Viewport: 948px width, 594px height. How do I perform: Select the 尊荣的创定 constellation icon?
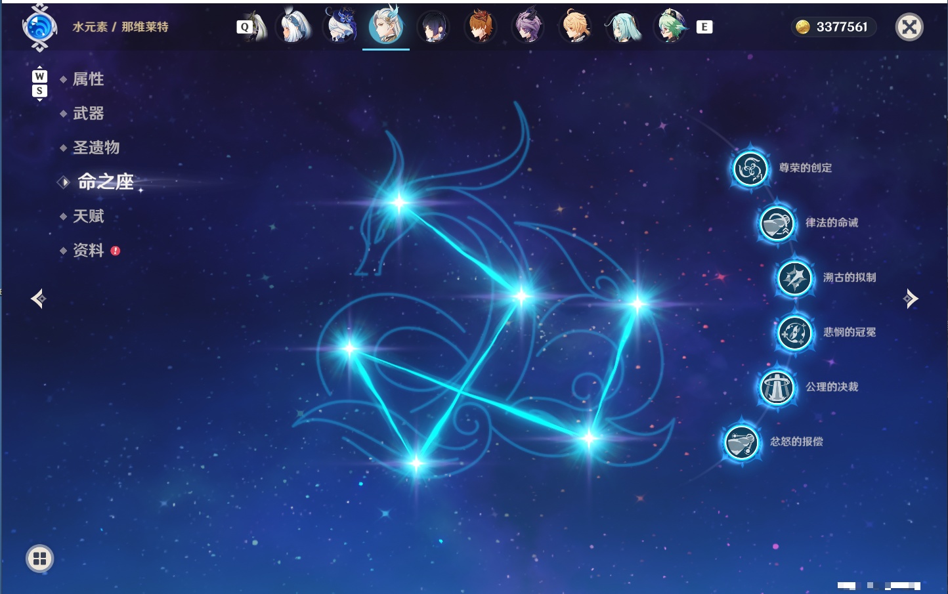(750, 169)
